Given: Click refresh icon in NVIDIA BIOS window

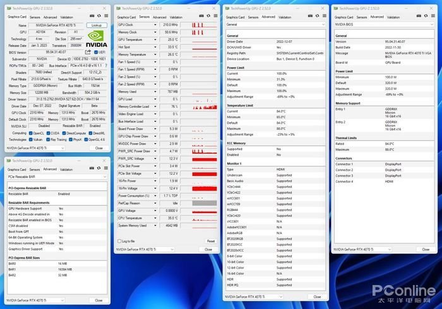Looking at the screenshot, I should coord(426,16).
